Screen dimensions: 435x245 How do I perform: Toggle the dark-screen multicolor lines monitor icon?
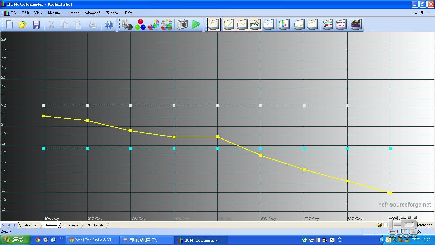pos(356,24)
